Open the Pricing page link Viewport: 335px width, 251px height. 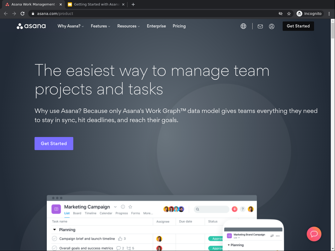pyautogui.click(x=179, y=26)
